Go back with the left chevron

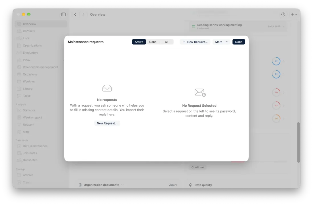click(75, 14)
